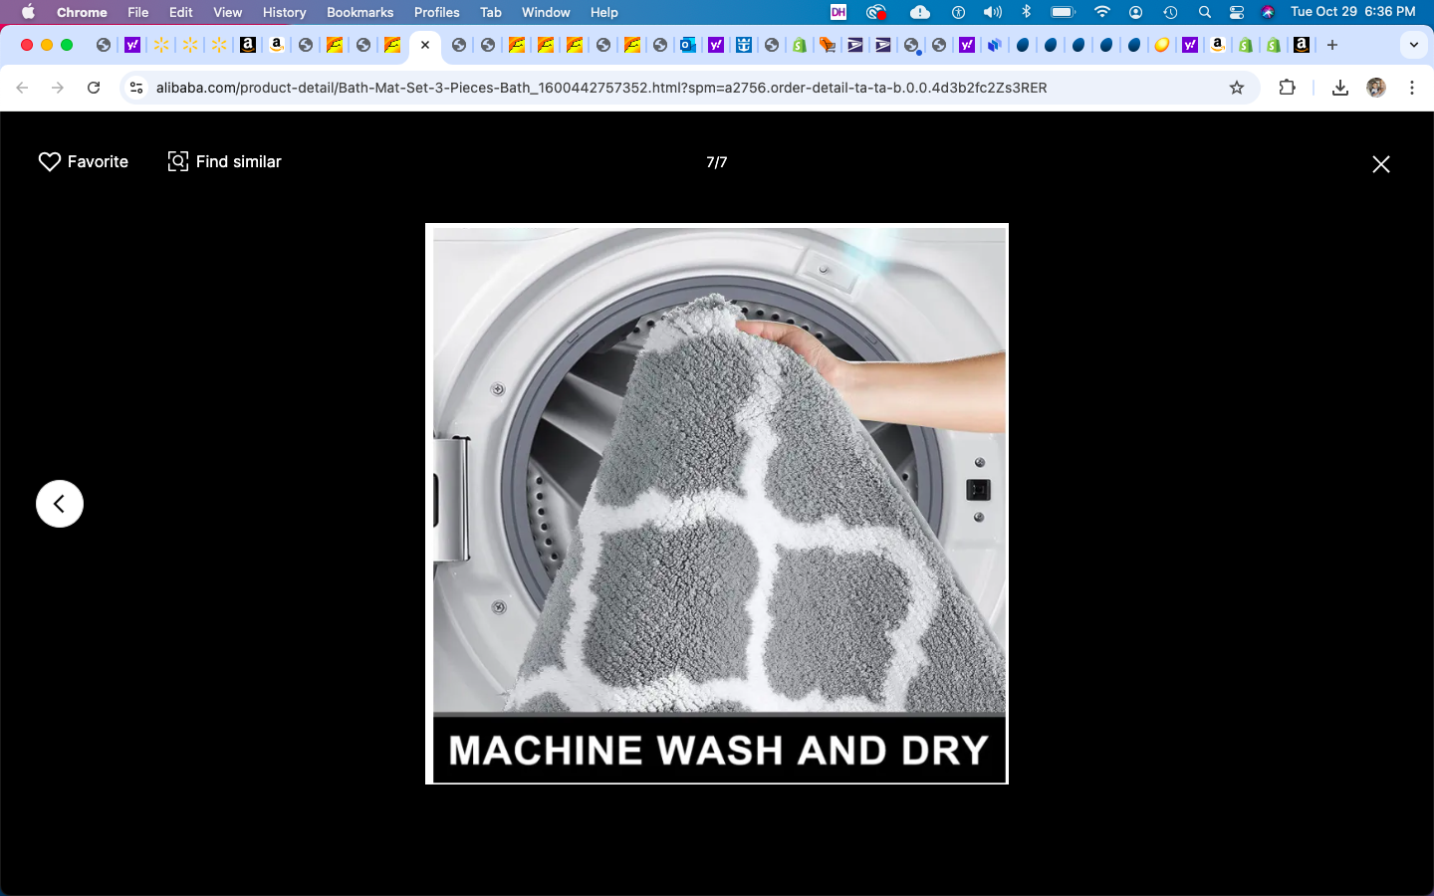Screen dimensions: 1434x896
Task: Open the Tab menu
Action: [x=491, y=12]
